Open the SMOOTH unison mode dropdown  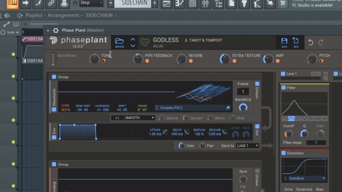(139, 118)
